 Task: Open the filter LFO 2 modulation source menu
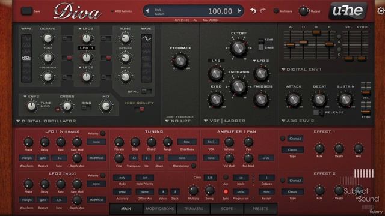tap(261, 61)
